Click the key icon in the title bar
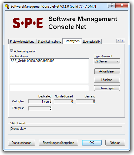 pos(7,7)
